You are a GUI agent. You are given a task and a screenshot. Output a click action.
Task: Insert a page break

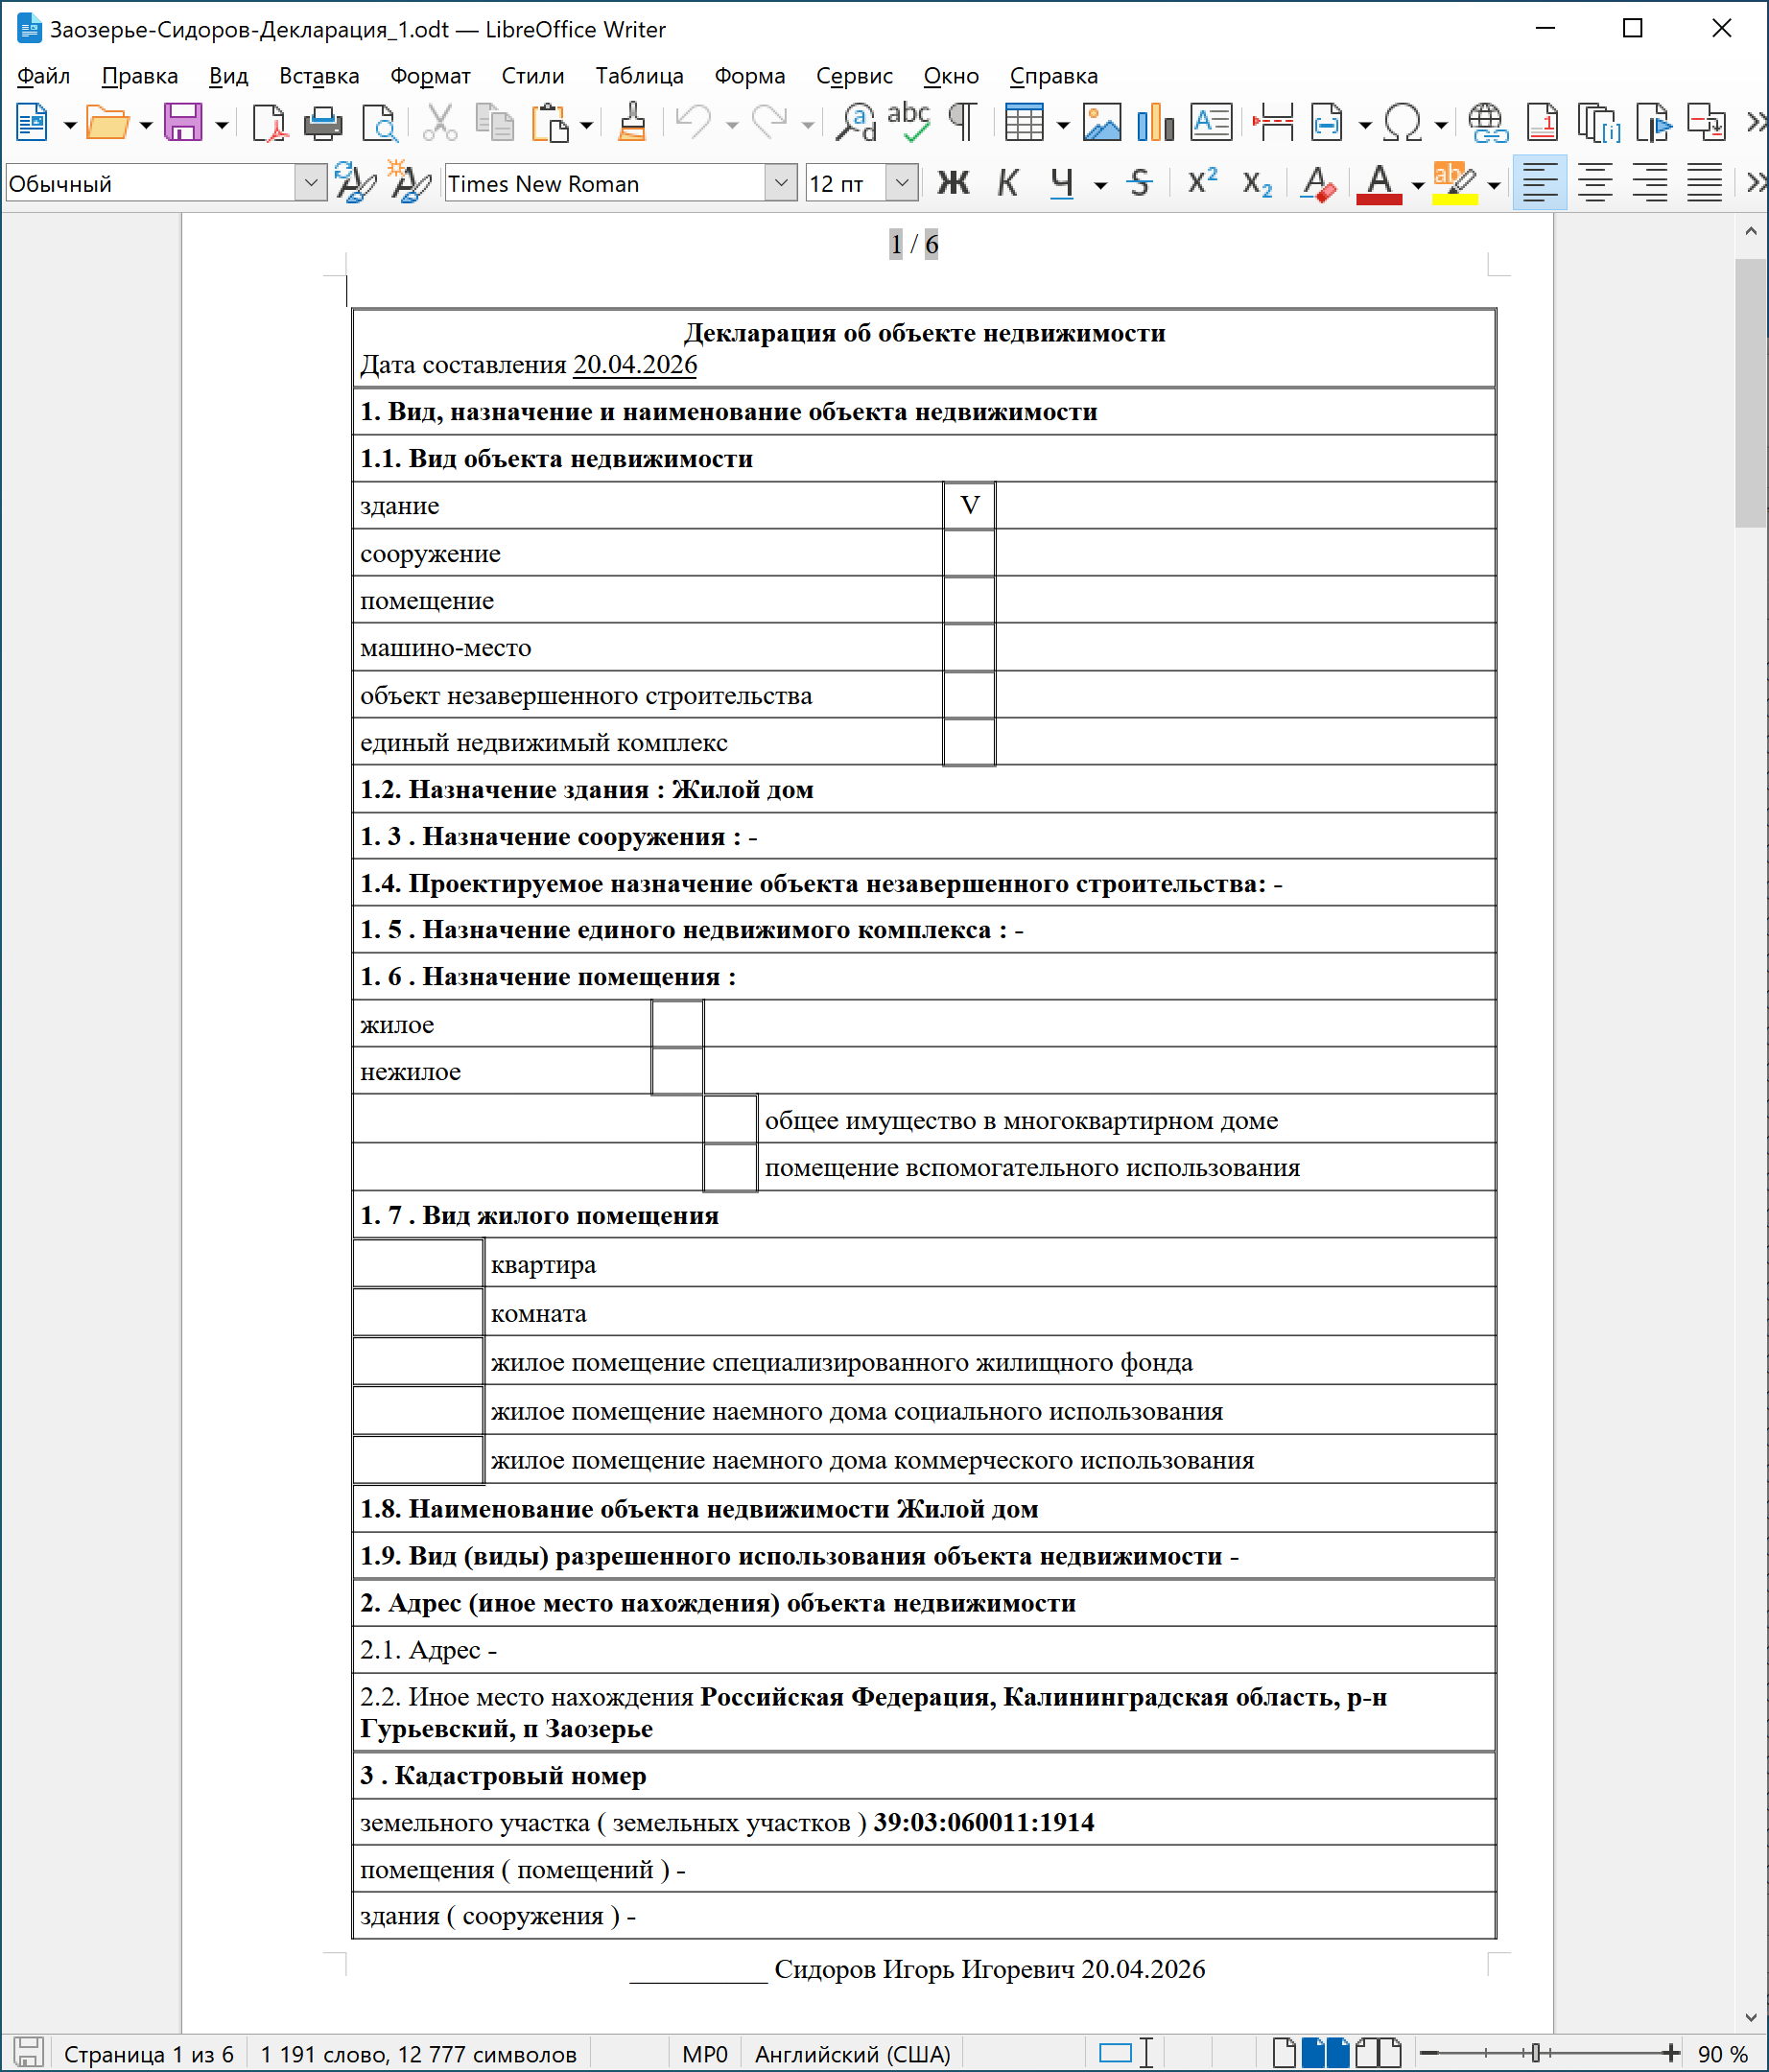[1273, 123]
